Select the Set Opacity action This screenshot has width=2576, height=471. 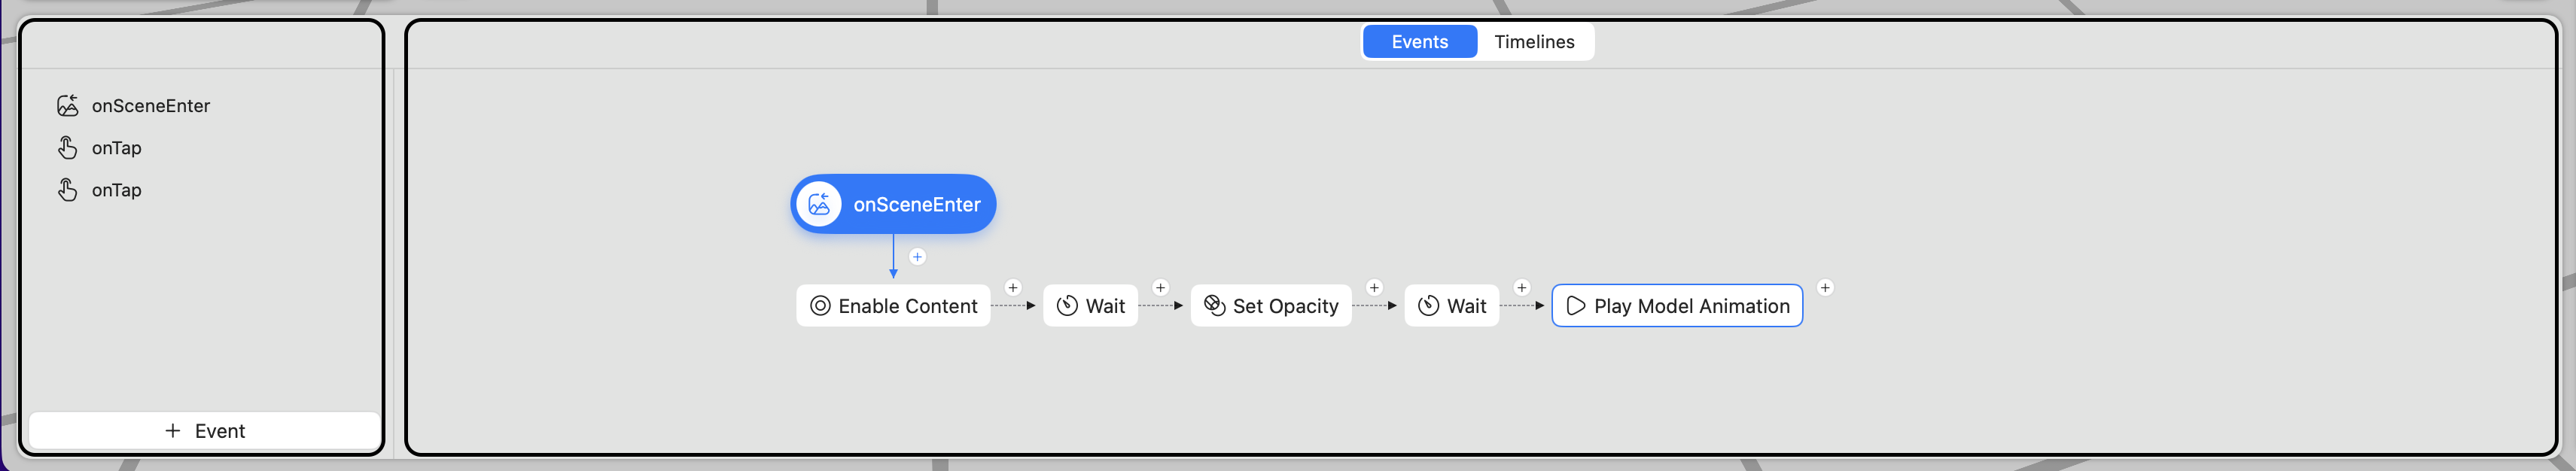pos(1271,306)
